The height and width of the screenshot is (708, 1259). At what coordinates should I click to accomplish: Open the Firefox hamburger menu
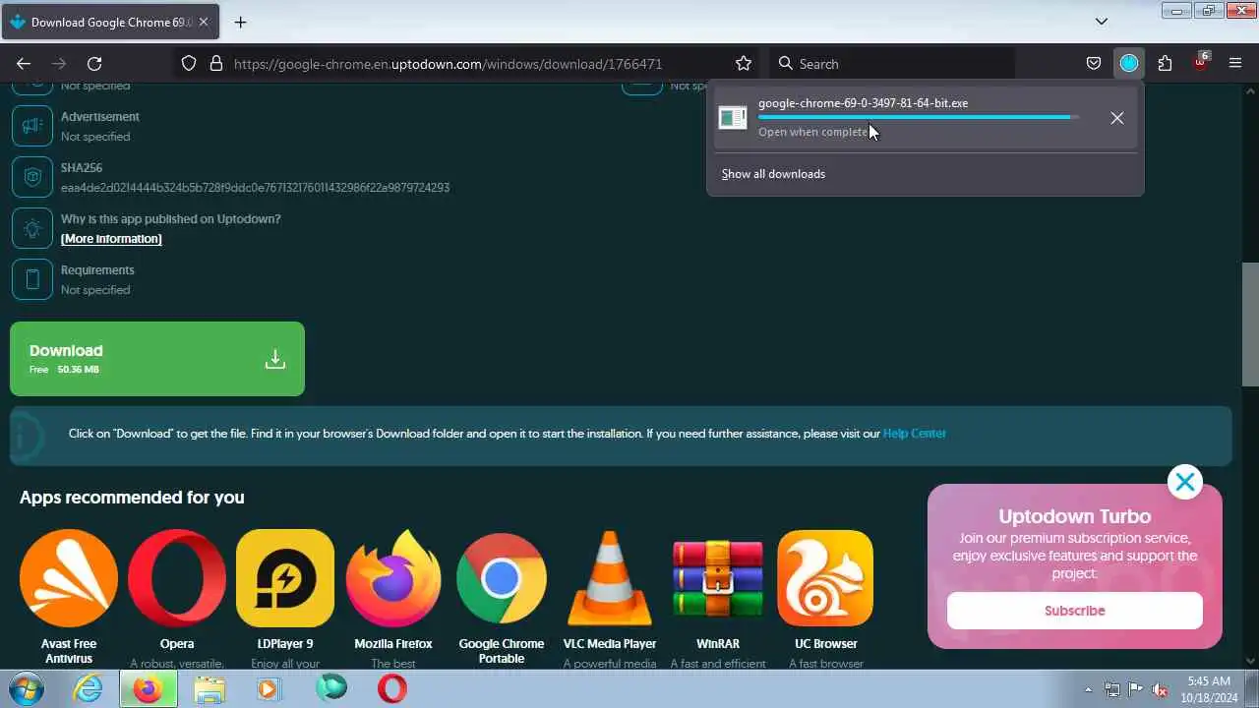[1236, 63]
